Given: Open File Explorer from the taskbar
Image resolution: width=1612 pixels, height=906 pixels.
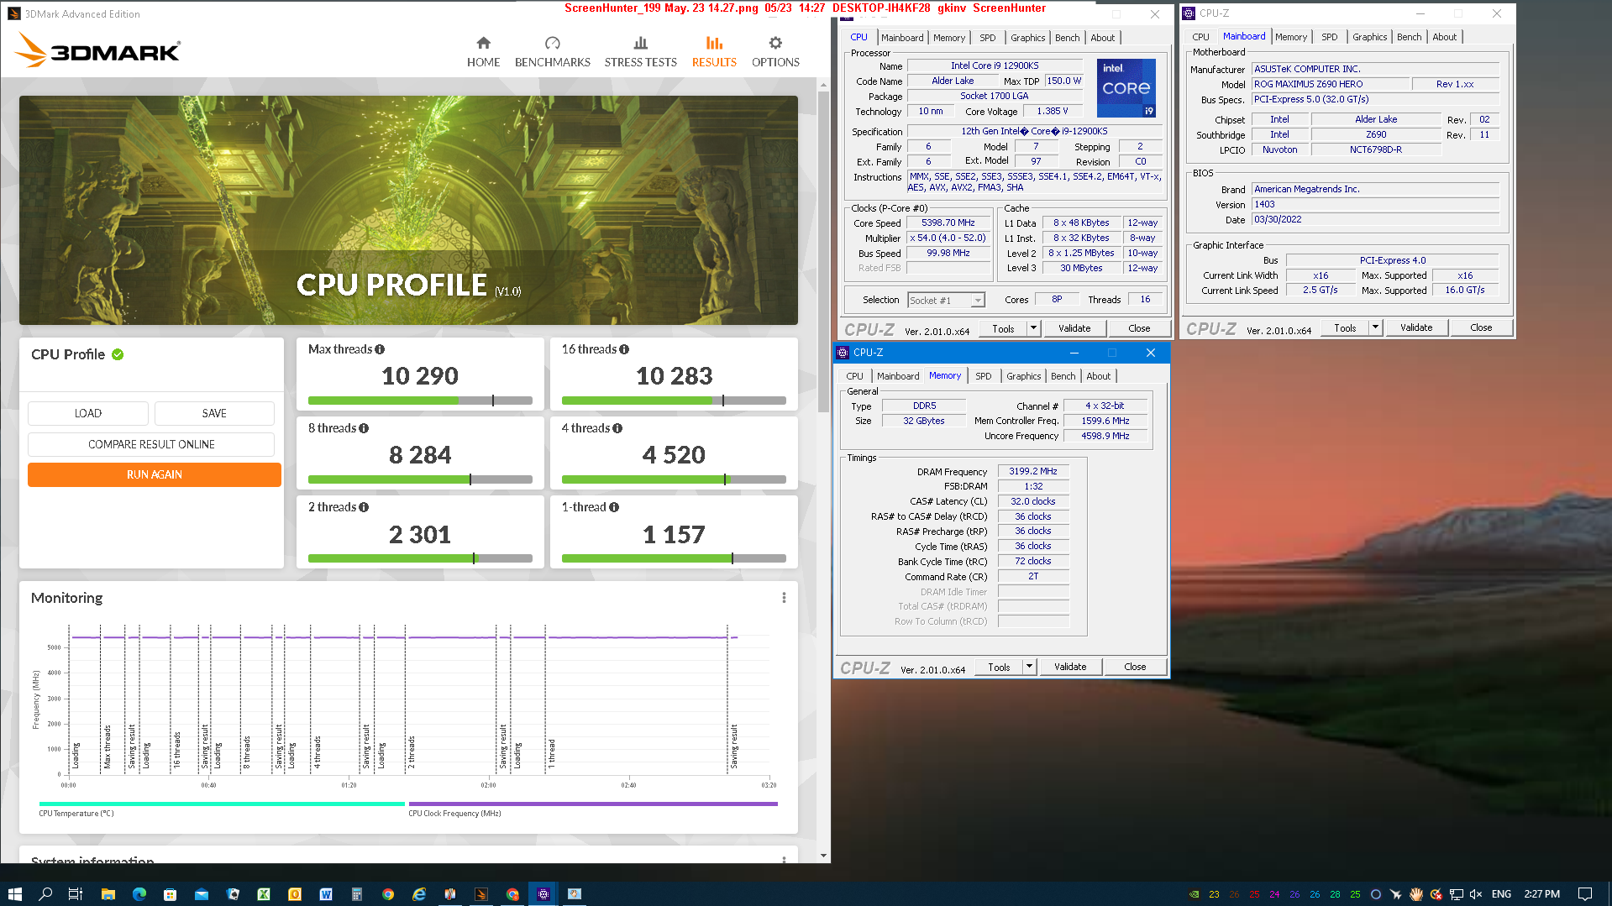Looking at the screenshot, I should point(108,893).
